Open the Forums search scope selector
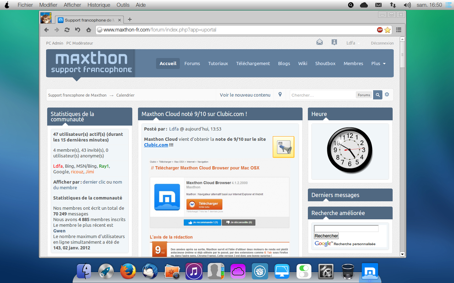Image resolution: width=454 pixels, height=283 pixels. (x=364, y=95)
